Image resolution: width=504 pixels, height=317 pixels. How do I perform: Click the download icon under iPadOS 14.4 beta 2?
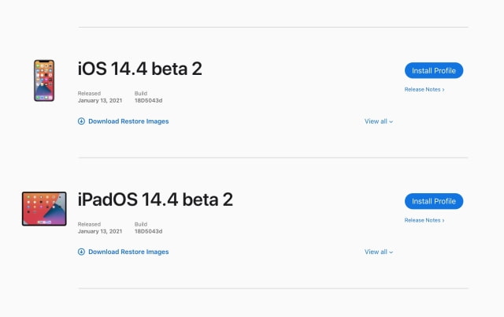click(81, 252)
